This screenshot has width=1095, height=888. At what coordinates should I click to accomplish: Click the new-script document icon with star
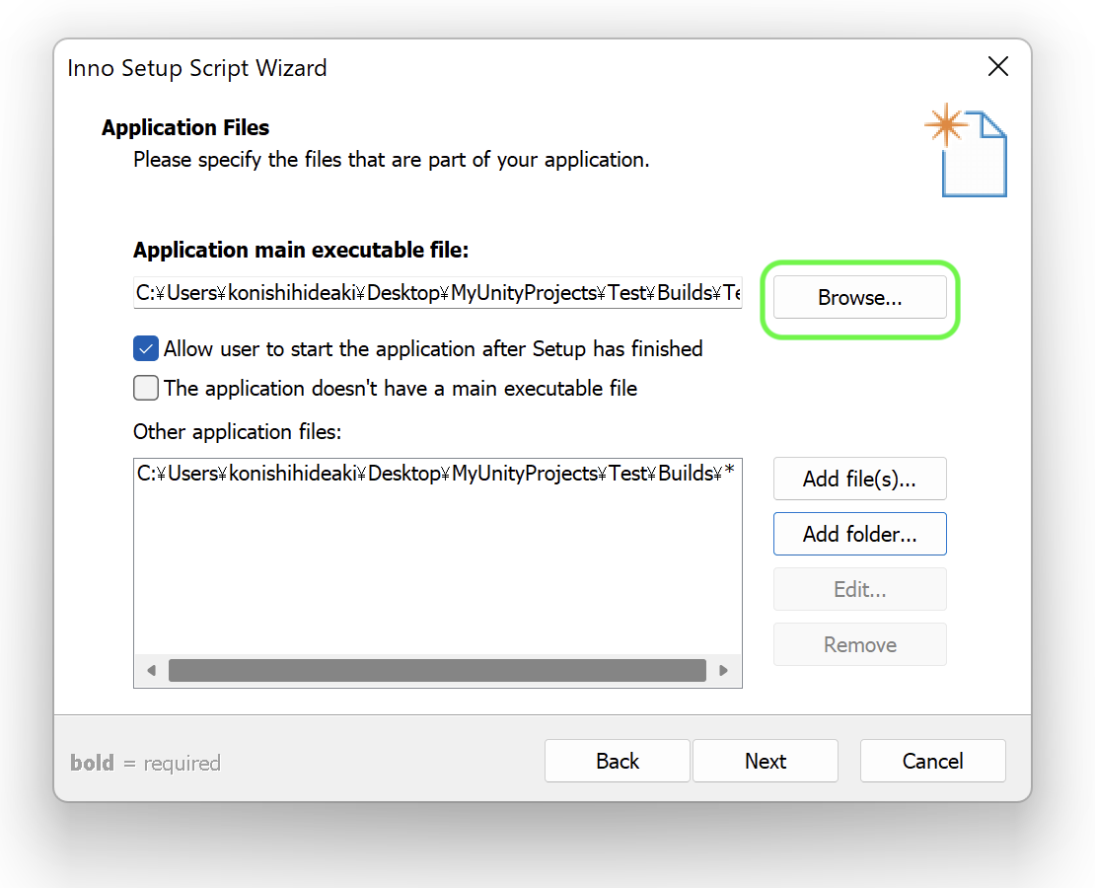tap(967, 153)
